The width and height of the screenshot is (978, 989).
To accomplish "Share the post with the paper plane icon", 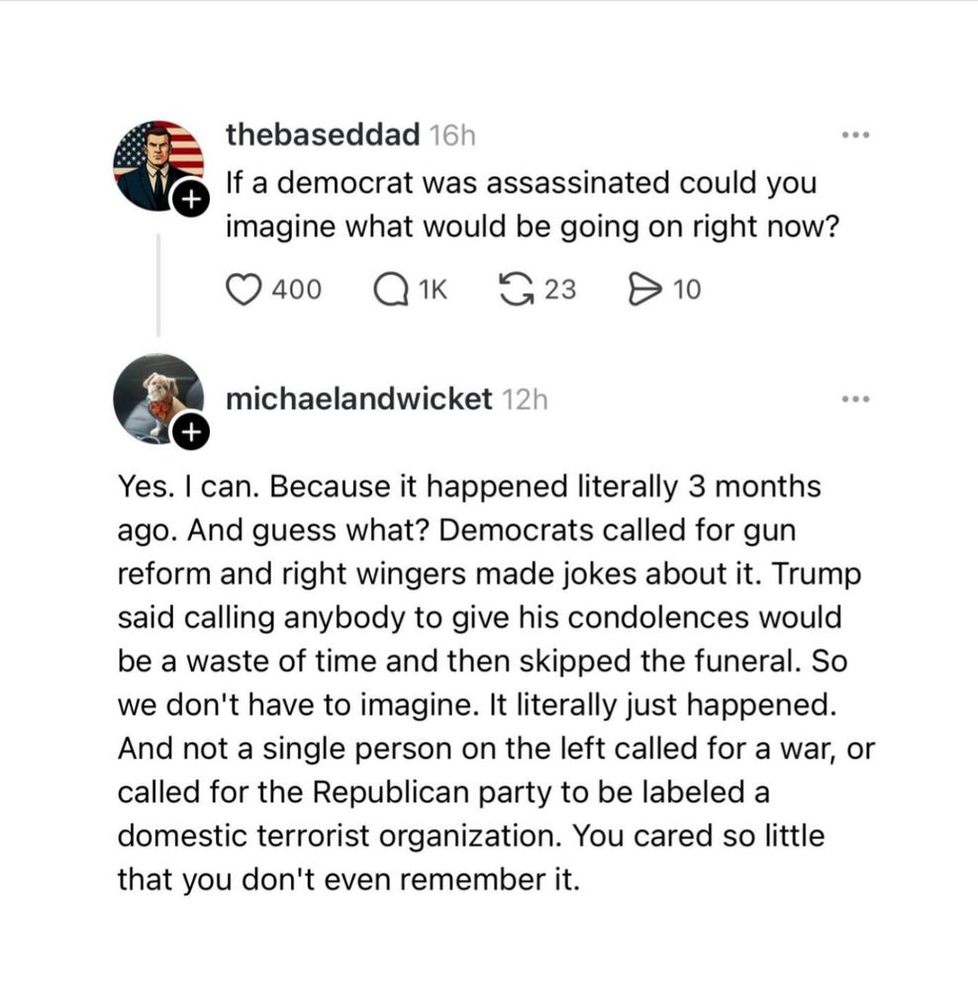I will tap(645, 290).
